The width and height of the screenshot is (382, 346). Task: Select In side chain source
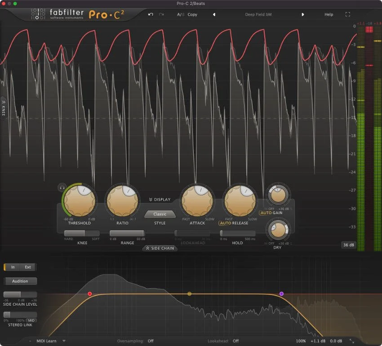pyautogui.click(x=13, y=267)
